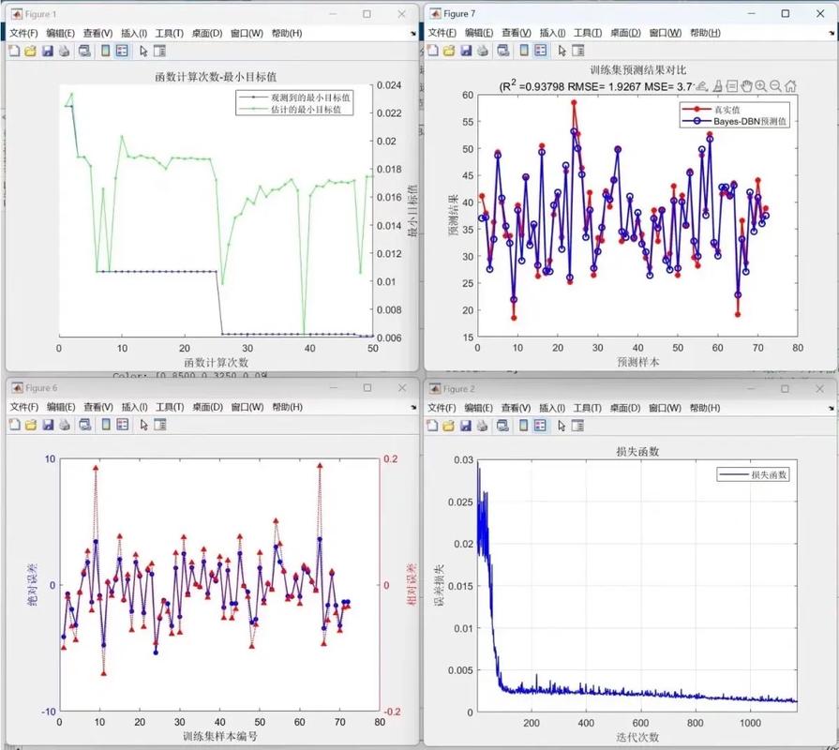This screenshot has width=839, height=750.
Task: Restore default view with the home icon
Action: pos(791,86)
